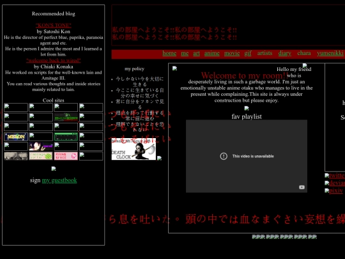
Task: Sign the guestbook via my guestbook link
Action: [x=59, y=180]
